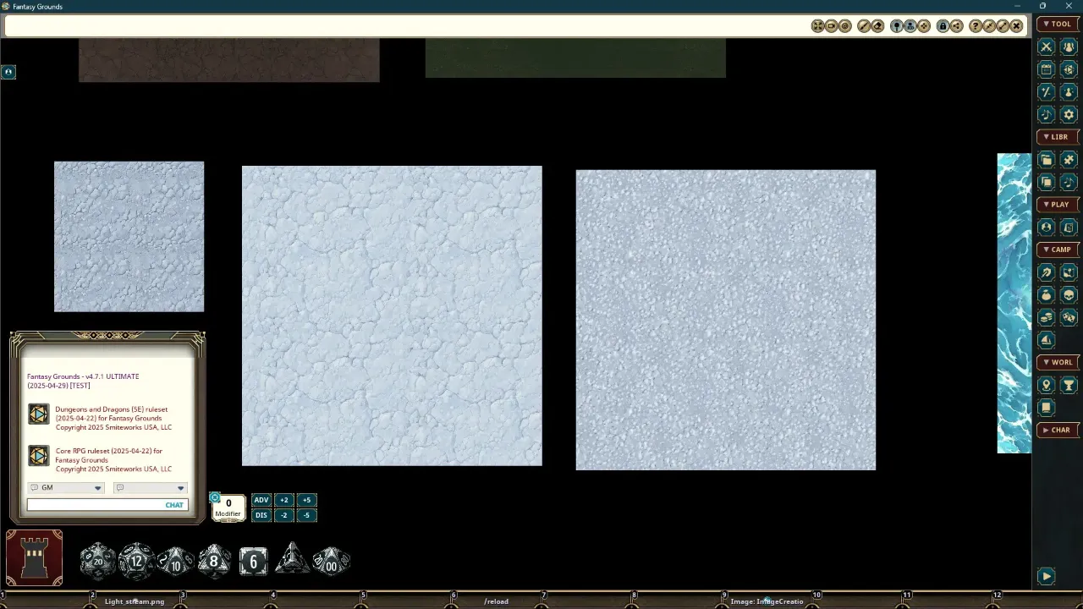Viewport: 1083px width, 609px height.
Task: Open the folder assets icon in Library section
Action: coord(1047,160)
